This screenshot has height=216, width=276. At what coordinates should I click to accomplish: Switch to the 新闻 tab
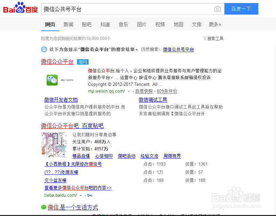pos(68,24)
